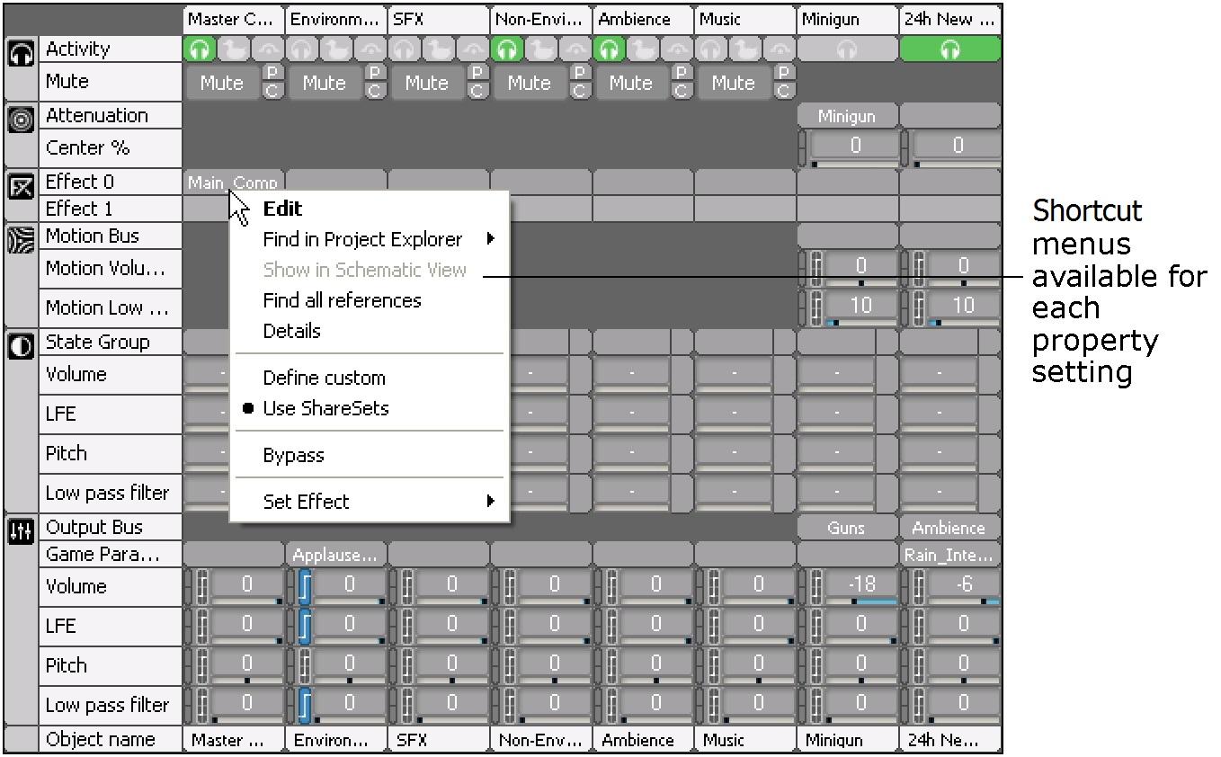
Task: Click the blue RTPC icon on Environmental LFE
Action: (x=304, y=626)
